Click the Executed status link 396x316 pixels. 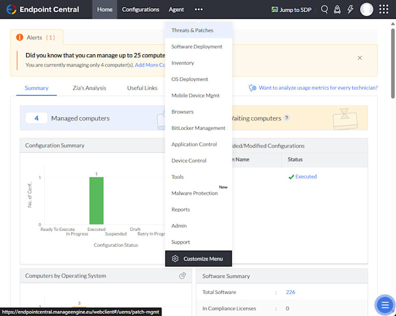click(306, 177)
